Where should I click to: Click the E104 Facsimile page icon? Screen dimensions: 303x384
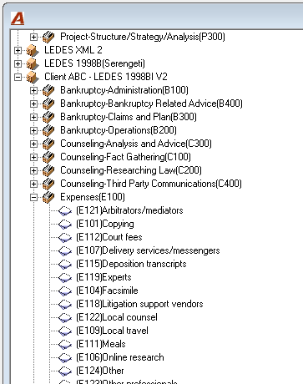point(65,291)
